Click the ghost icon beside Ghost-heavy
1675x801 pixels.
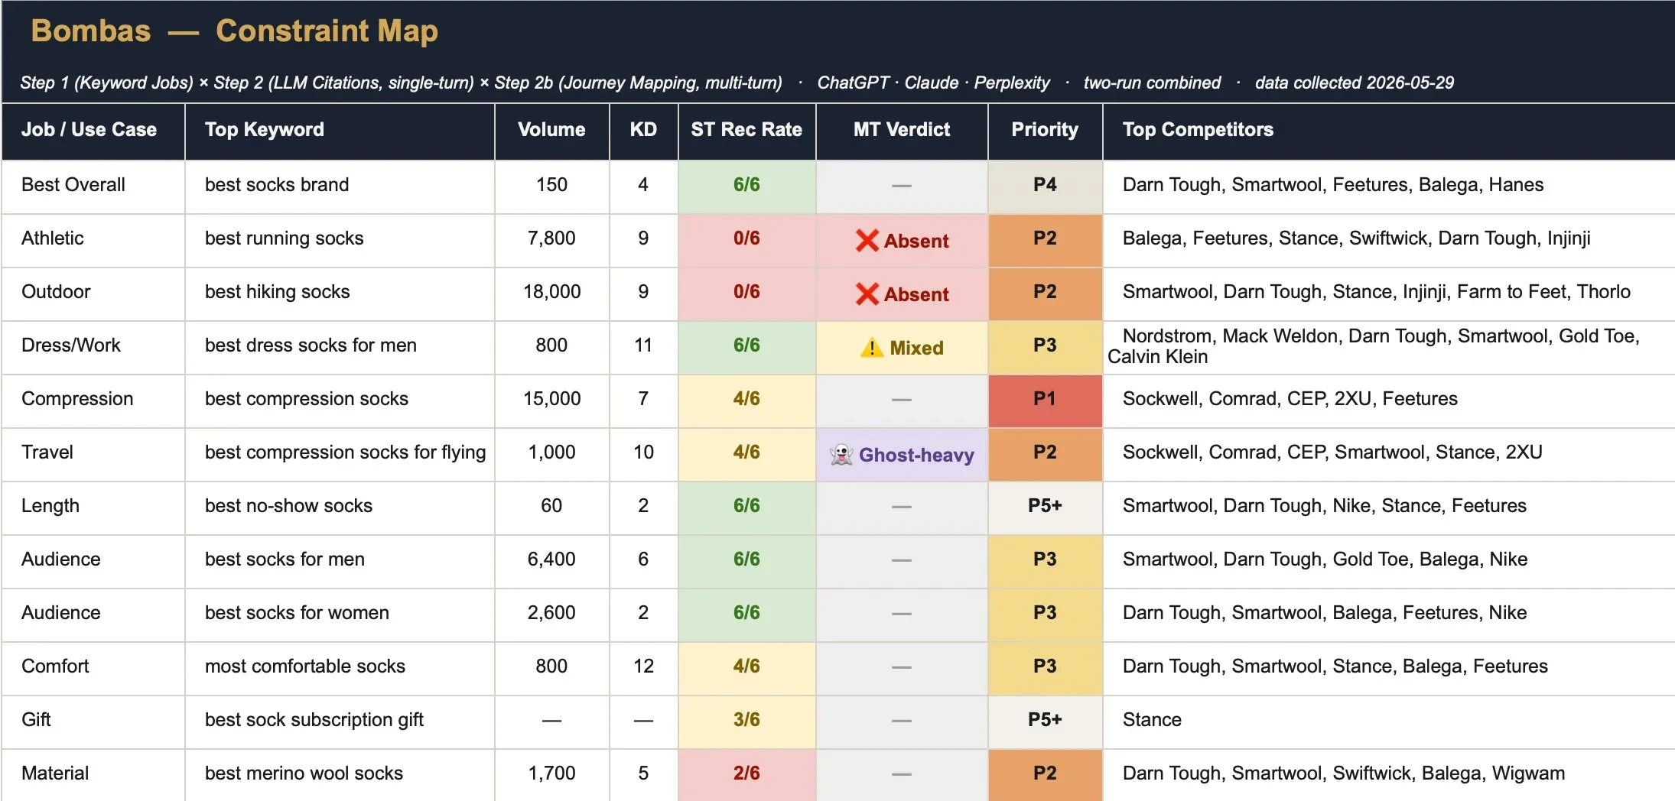point(841,455)
